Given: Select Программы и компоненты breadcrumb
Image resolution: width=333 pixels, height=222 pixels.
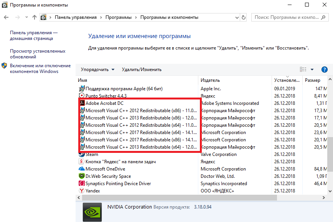Looking at the screenshot, I should coord(169,17).
